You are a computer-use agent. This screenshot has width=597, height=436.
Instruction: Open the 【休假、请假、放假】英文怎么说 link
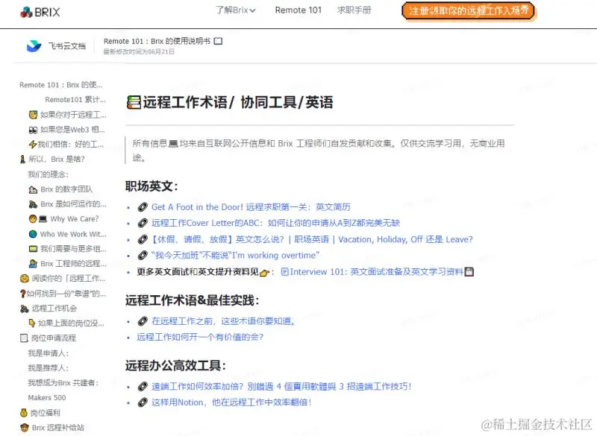312,239
